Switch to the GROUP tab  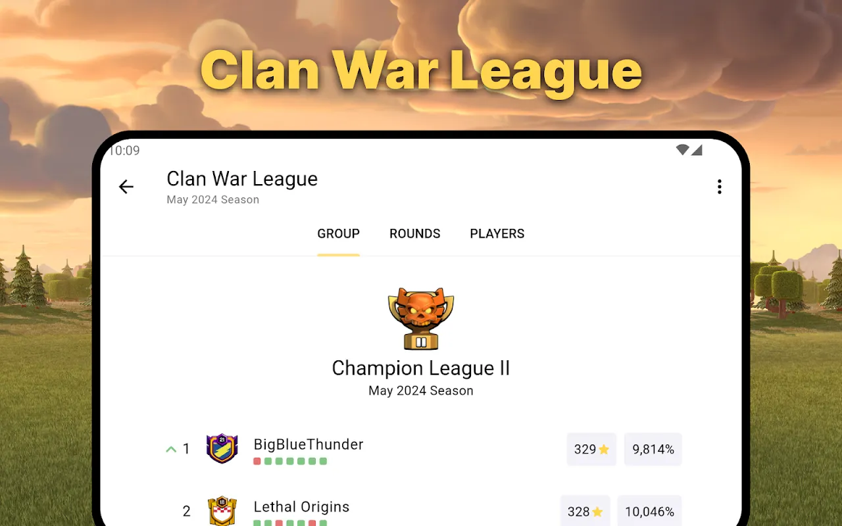338,233
